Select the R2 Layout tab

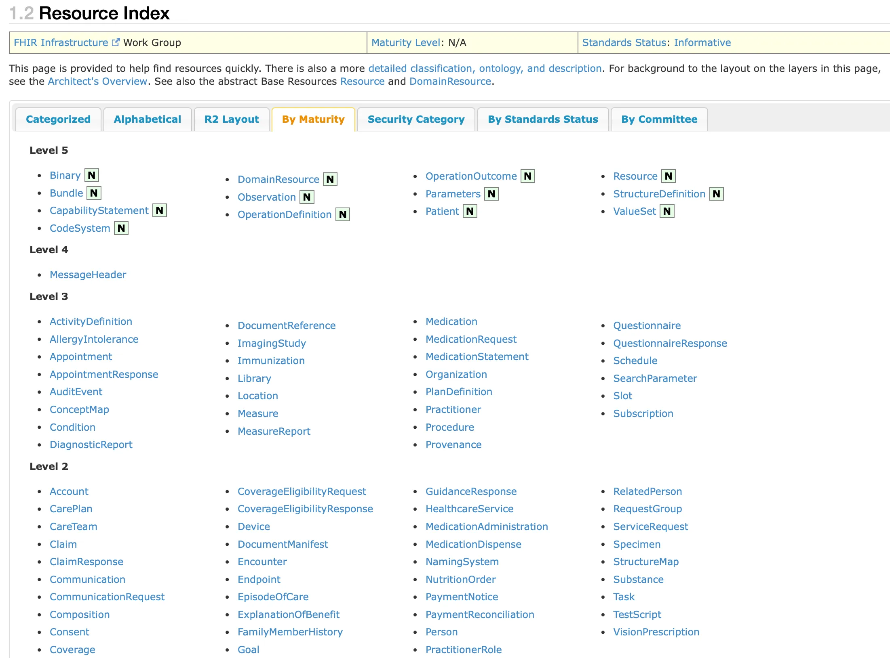232,119
